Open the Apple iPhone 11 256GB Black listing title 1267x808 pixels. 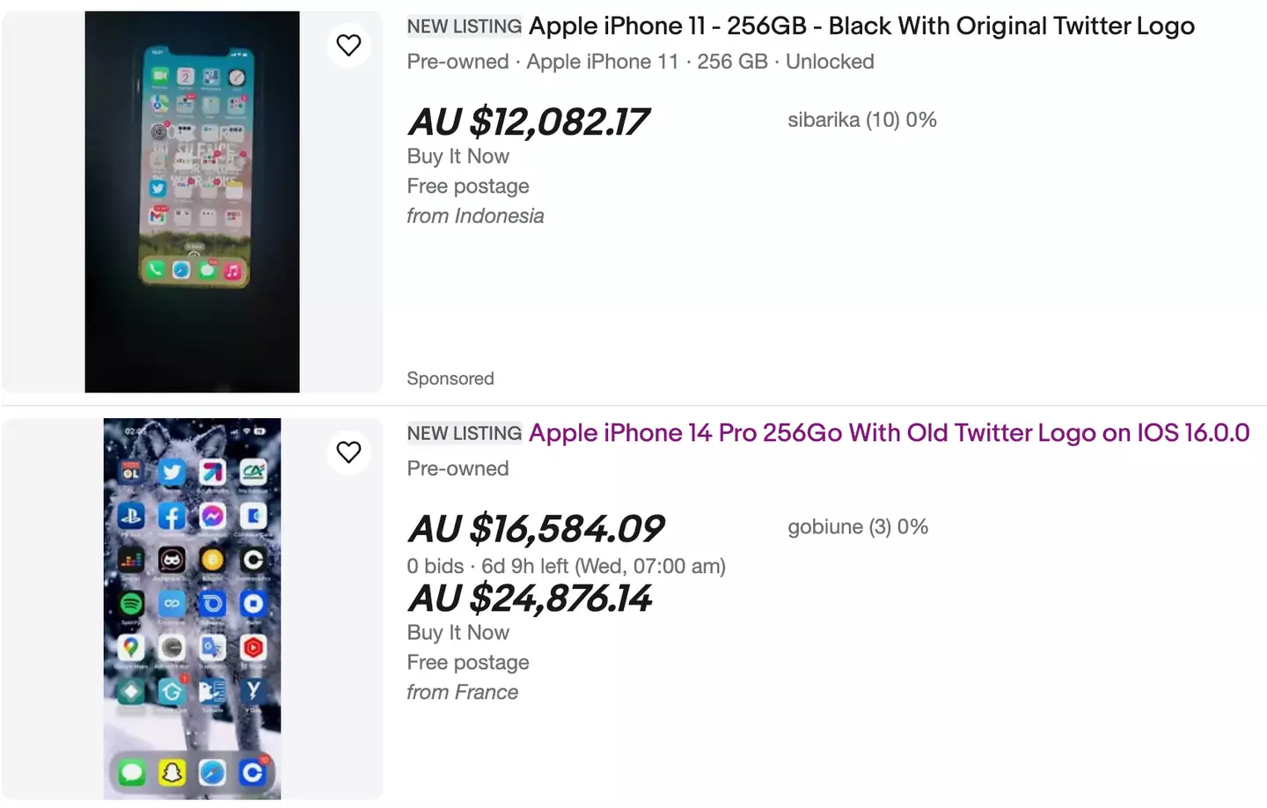[x=861, y=26]
